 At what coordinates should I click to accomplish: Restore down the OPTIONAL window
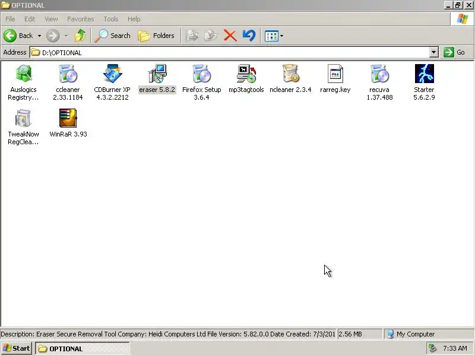[458, 5]
